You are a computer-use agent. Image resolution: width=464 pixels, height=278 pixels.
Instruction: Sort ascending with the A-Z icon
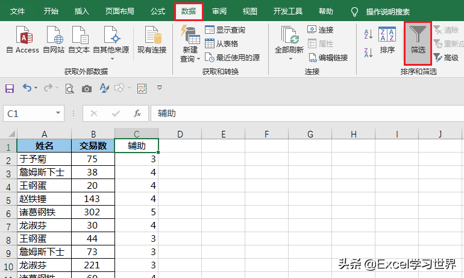(x=368, y=34)
